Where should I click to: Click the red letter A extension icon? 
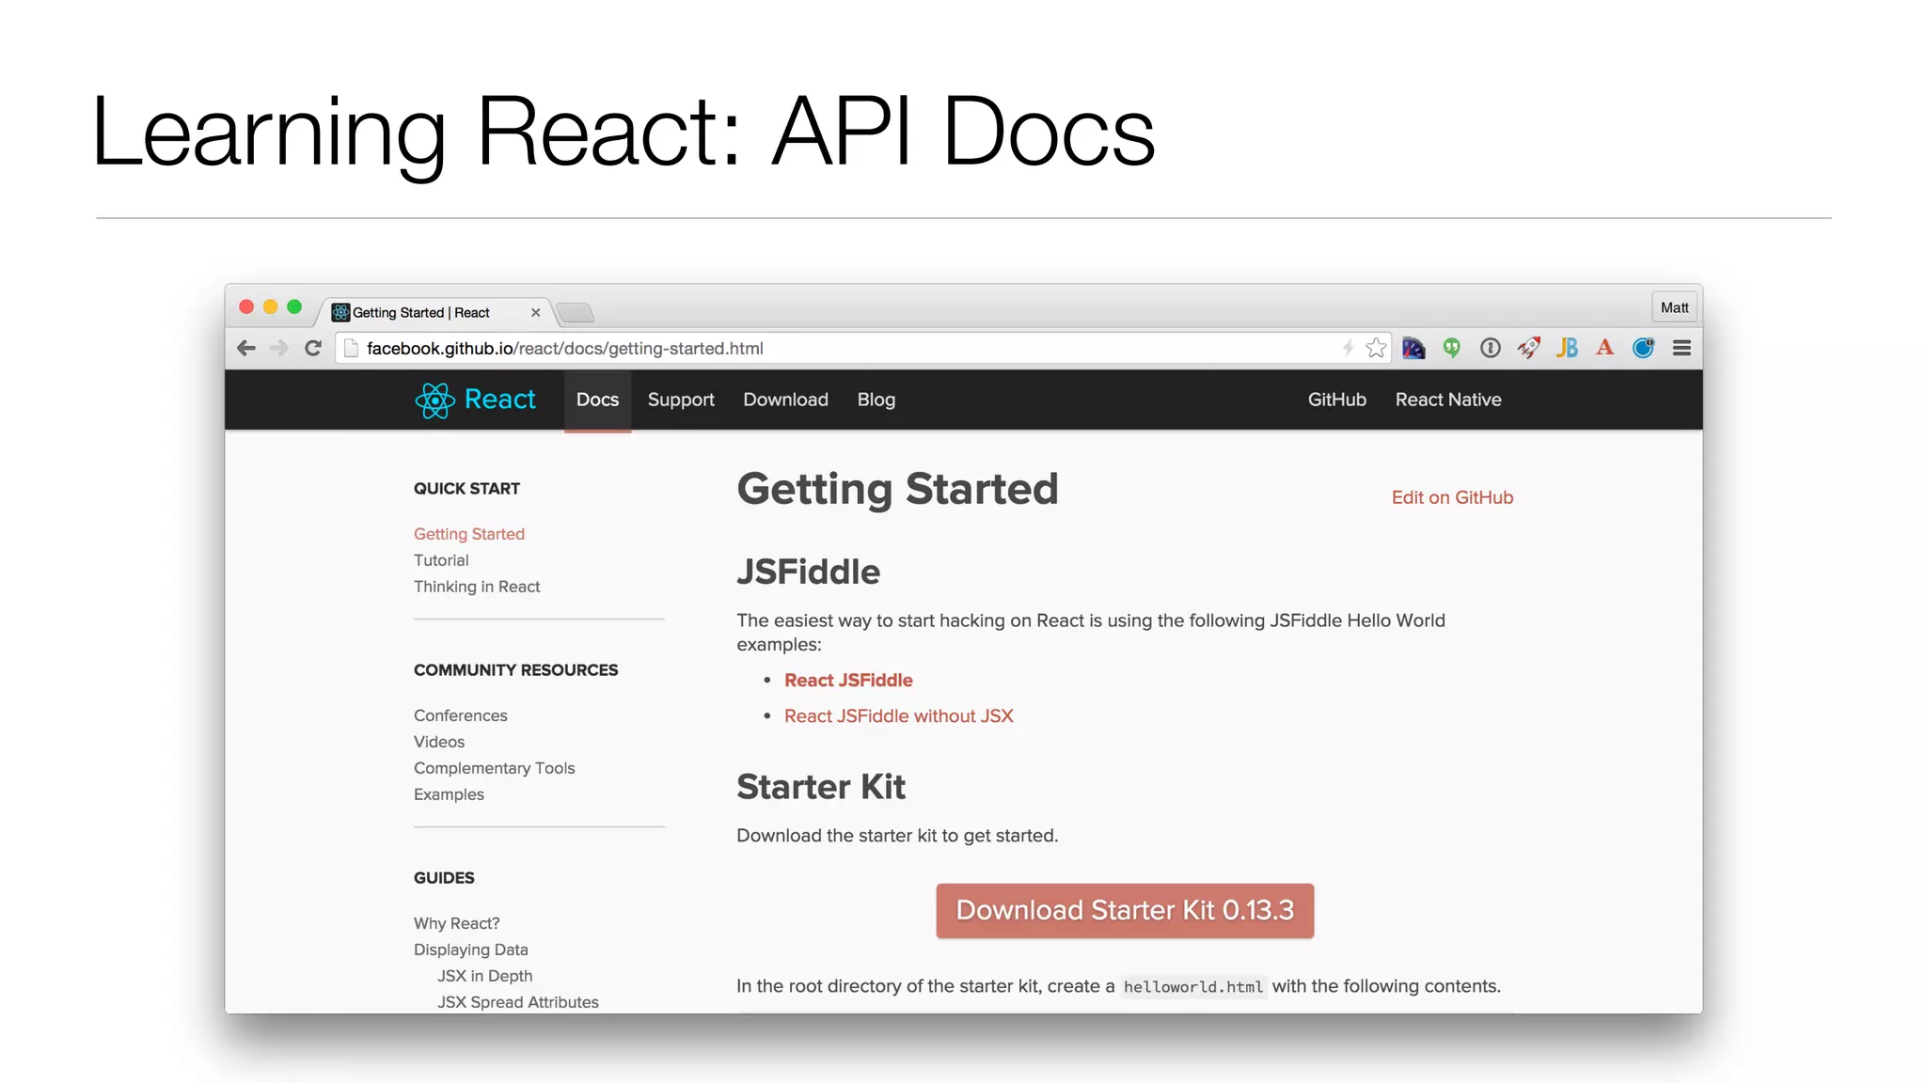(x=1604, y=348)
